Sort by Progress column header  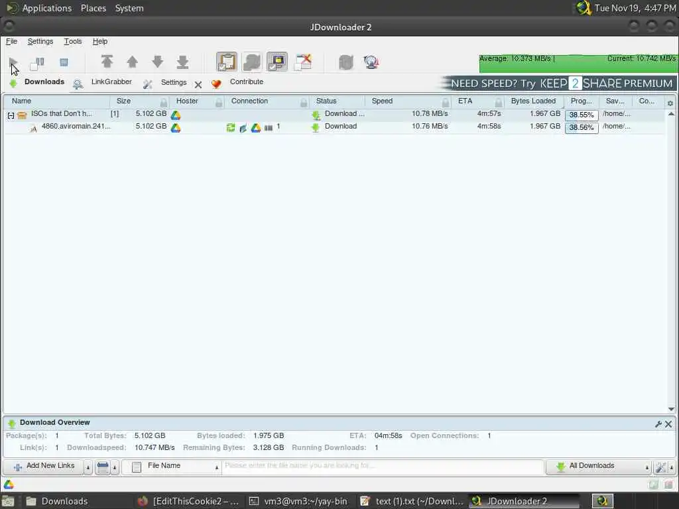[581, 101]
